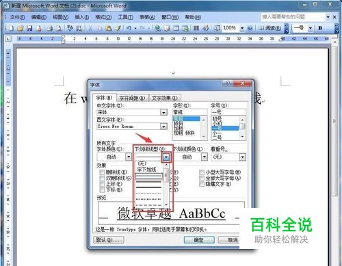Click the Save floppy-disk toolbar icon
Screen dimensions: 342x266
click(29, 28)
